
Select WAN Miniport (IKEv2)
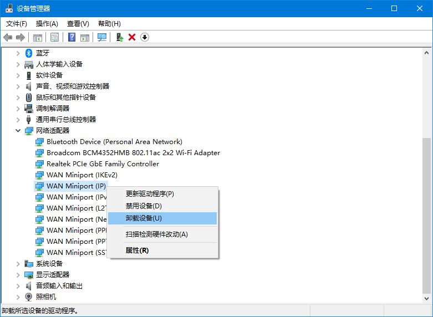point(82,175)
